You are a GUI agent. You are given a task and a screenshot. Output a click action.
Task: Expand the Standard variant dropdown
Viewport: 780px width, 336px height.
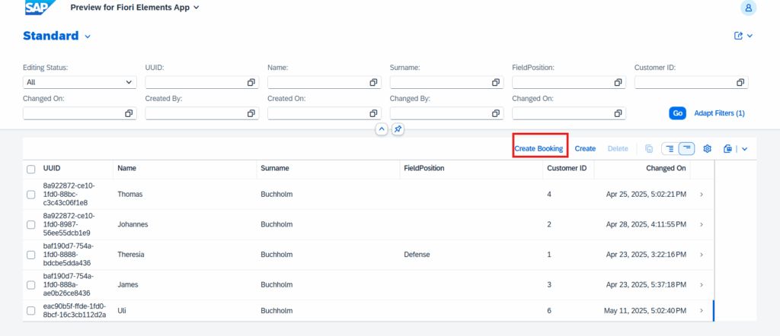pyautogui.click(x=88, y=36)
